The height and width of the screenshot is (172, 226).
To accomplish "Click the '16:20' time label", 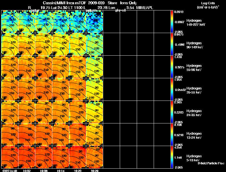I will (77, 171).
